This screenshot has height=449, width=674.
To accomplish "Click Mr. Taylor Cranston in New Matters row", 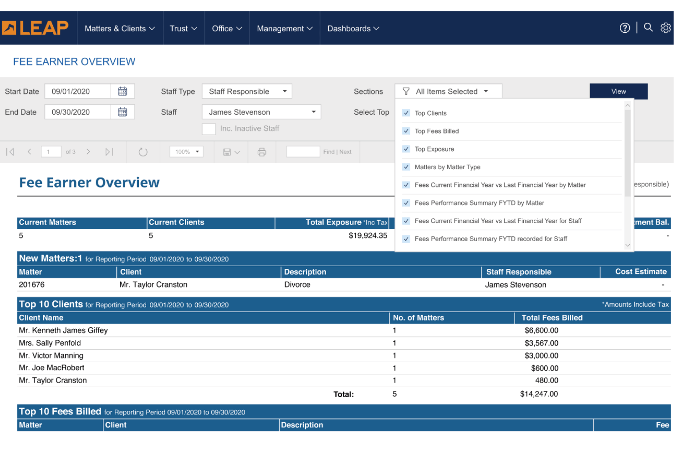I will [x=153, y=285].
